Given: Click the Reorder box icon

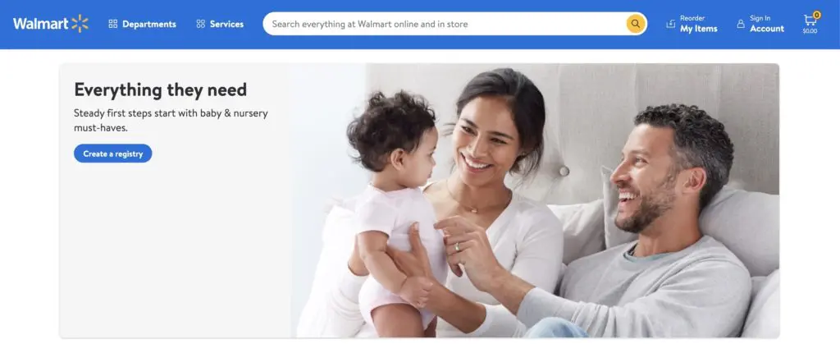Looking at the screenshot, I should [x=671, y=24].
